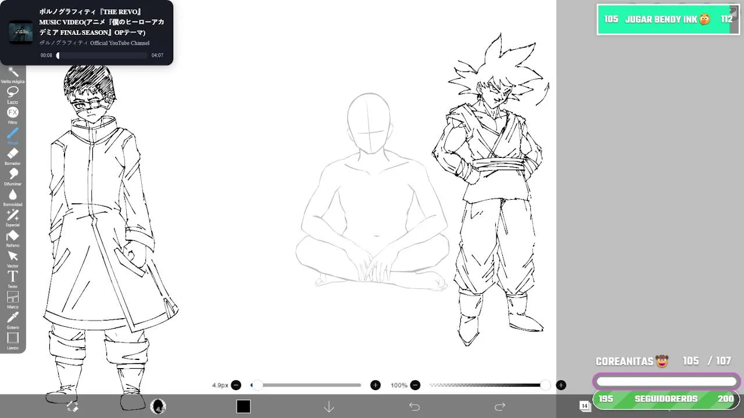Screen dimensions: 744x418
Task: Click the opacity slider track
Action: coord(488,385)
